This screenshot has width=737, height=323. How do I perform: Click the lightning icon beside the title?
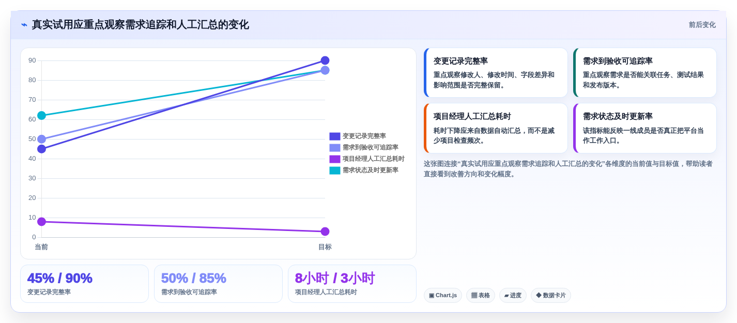click(x=24, y=25)
